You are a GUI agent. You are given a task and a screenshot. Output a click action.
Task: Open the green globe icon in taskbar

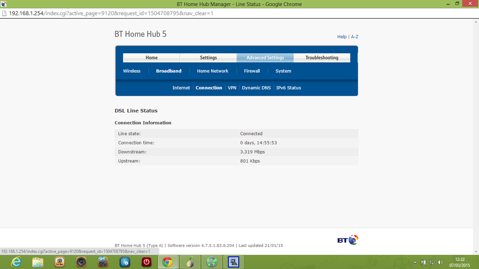coord(212,262)
